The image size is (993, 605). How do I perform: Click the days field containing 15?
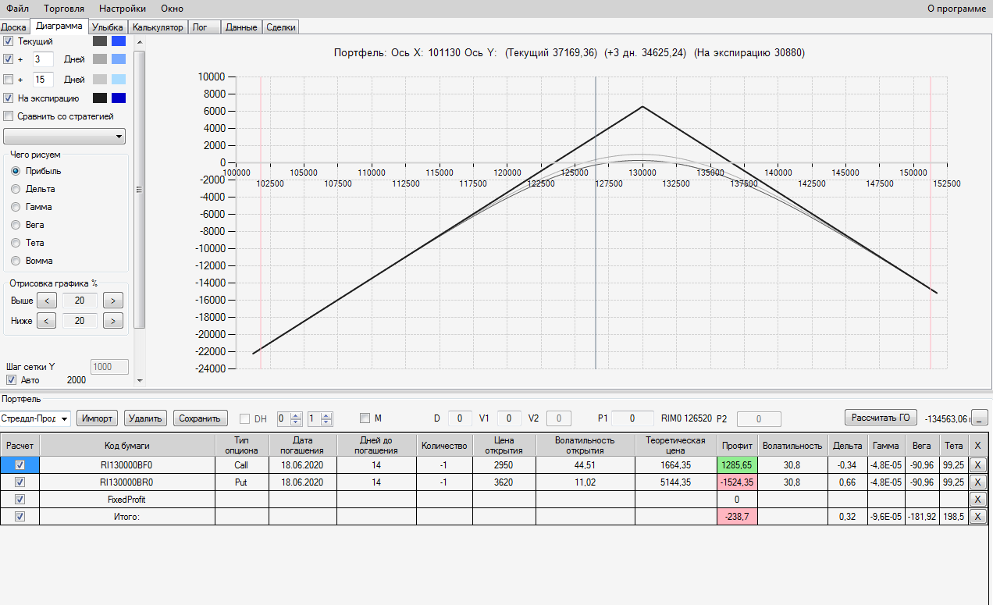click(43, 79)
